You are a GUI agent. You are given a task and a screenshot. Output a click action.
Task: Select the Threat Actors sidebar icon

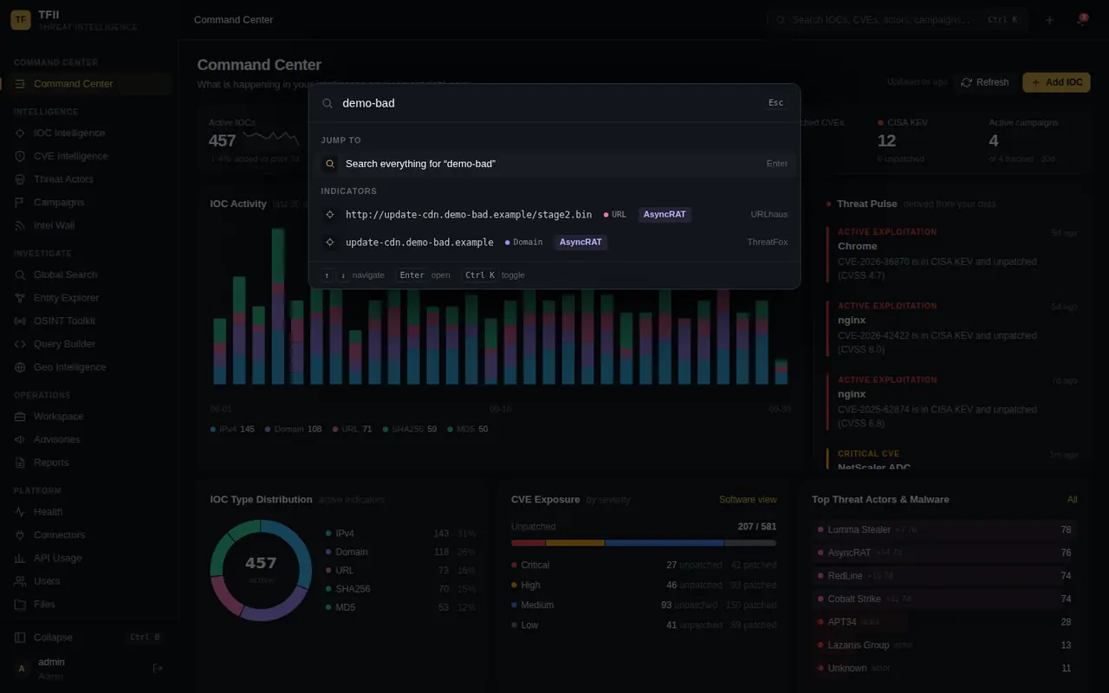pyautogui.click(x=20, y=179)
